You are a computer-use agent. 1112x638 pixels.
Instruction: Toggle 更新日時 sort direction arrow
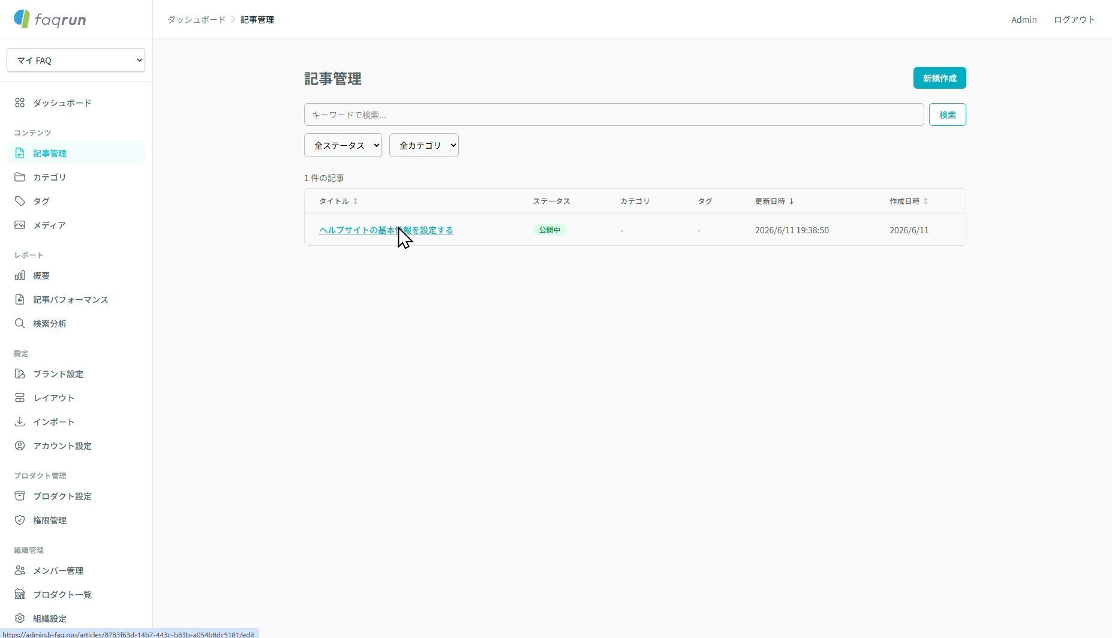coord(791,201)
